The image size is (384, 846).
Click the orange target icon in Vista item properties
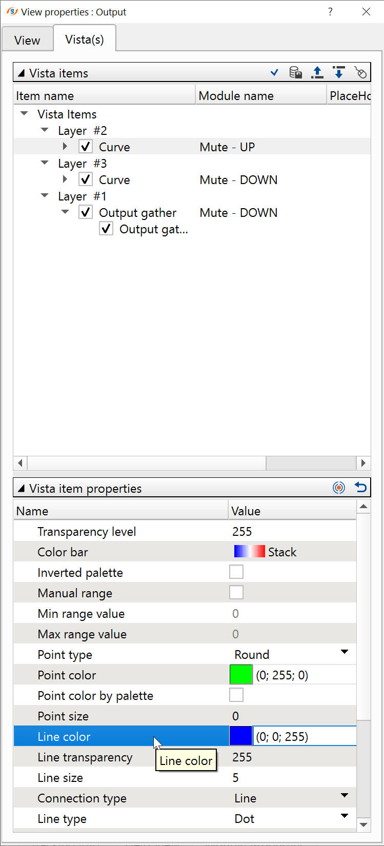[339, 488]
